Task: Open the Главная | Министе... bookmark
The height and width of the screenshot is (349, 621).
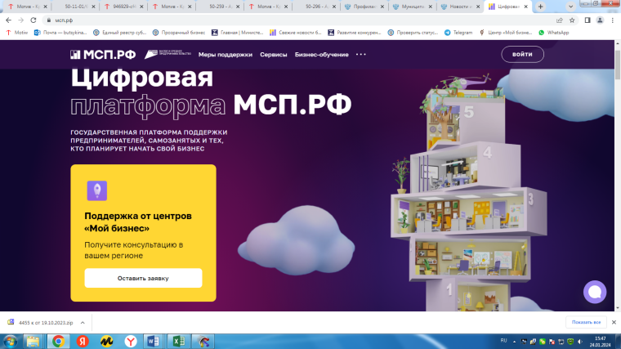Action: point(237,33)
